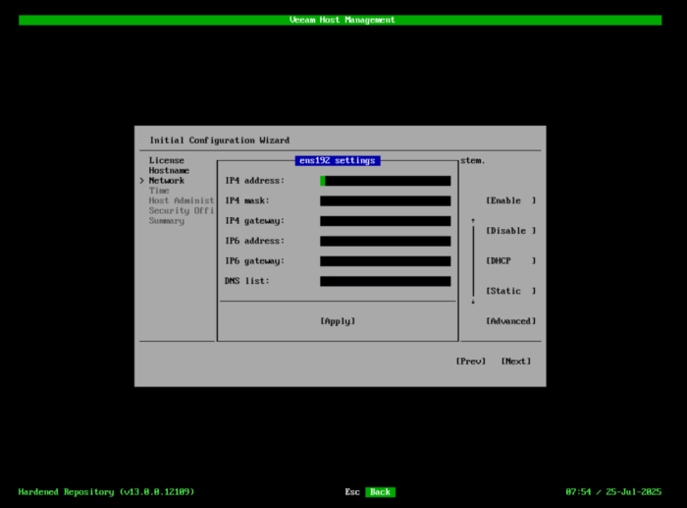687x508 pixels.
Task: Click the green Back key hint
Action: coord(381,491)
